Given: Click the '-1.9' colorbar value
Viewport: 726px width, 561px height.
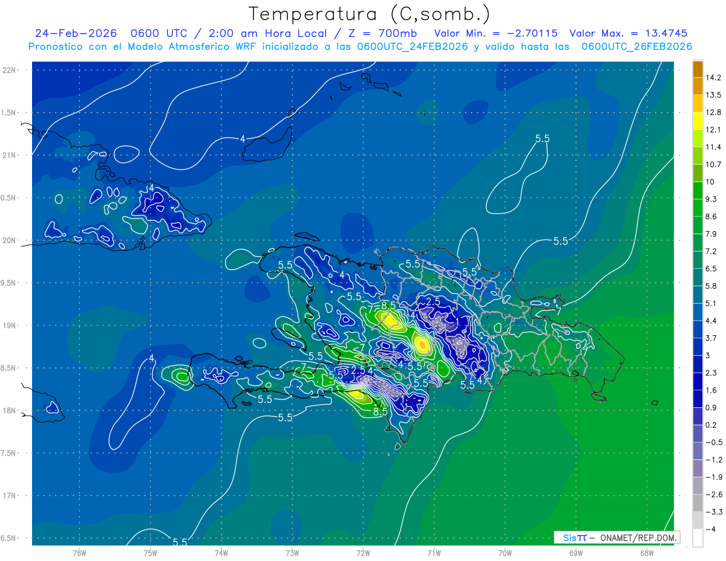Looking at the screenshot, I should [713, 477].
